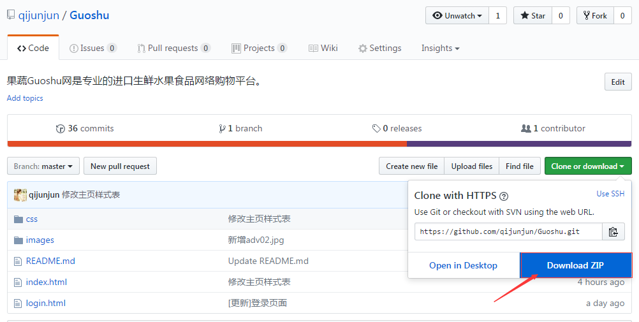Image resolution: width=639 pixels, height=322 pixels.
Task: Click Find file
Action: click(520, 166)
